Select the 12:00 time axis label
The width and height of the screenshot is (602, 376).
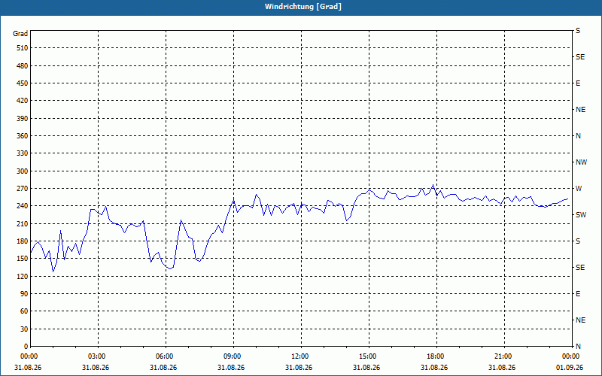[x=299, y=356]
